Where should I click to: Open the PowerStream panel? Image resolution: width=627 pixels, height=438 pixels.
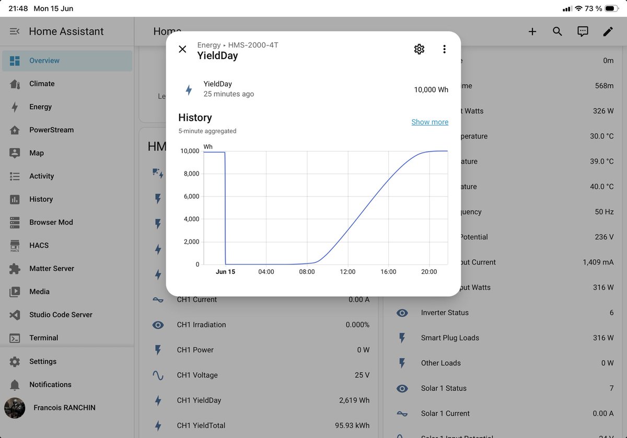click(67, 130)
